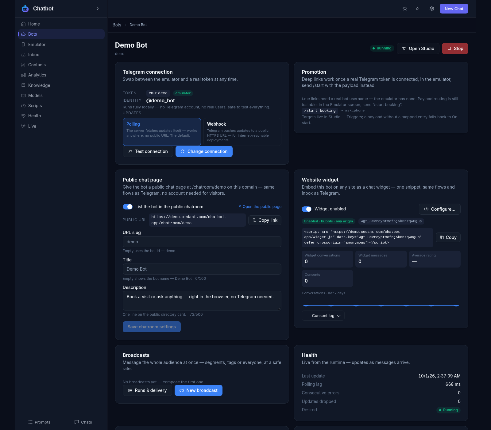Click the Title input field
Screen dimensions: 491x430
pyautogui.click(x=202, y=269)
